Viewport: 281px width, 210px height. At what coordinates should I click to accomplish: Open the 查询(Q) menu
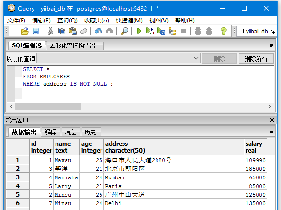point(67,21)
